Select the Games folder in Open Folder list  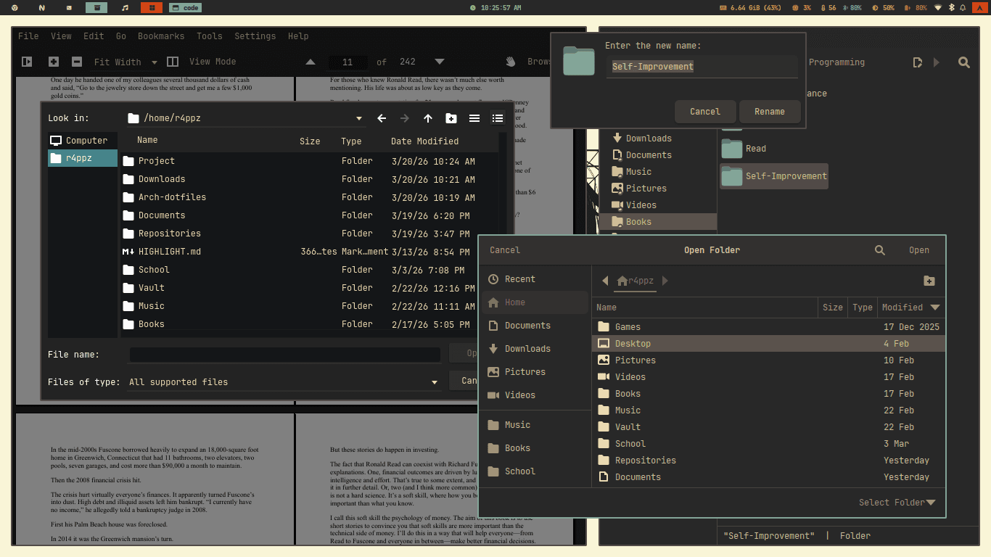[x=769, y=327]
